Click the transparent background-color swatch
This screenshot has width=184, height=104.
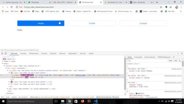(146, 97)
